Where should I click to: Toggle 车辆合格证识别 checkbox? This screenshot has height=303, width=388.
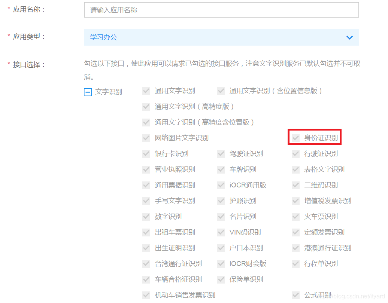click(146, 279)
